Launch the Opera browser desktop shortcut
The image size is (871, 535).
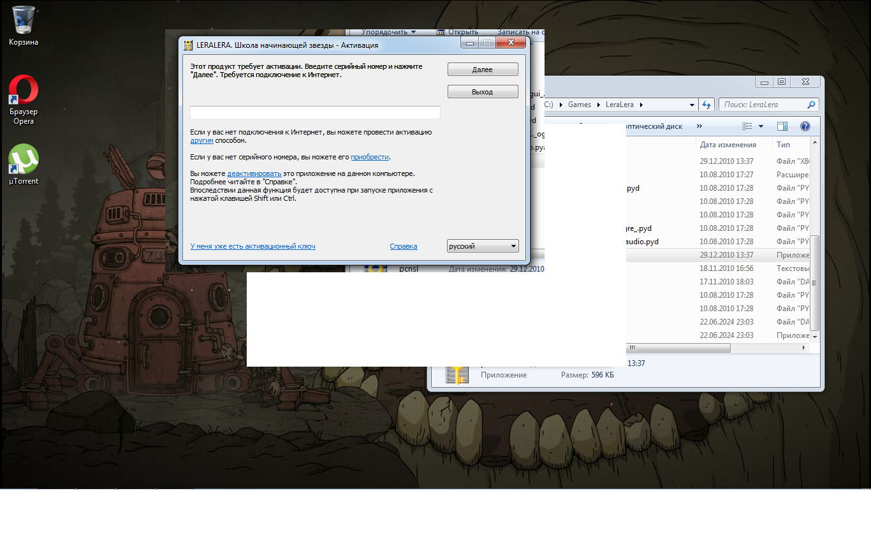pos(24,100)
